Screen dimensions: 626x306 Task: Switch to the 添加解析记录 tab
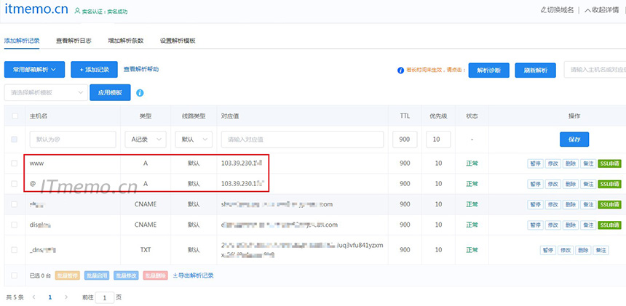pos(22,41)
